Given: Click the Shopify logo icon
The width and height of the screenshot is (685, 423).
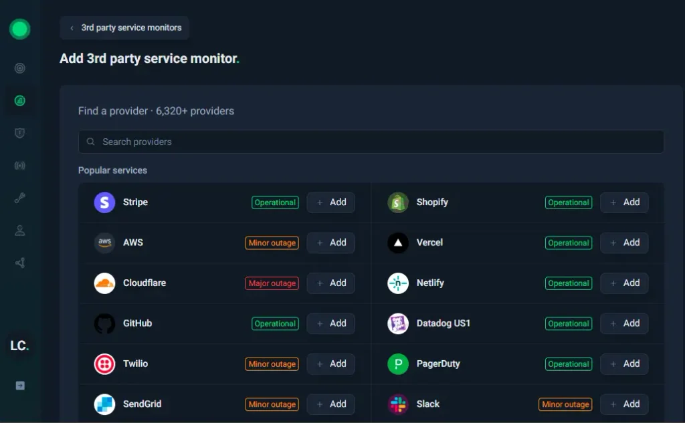Looking at the screenshot, I should pyautogui.click(x=398, y=202).
